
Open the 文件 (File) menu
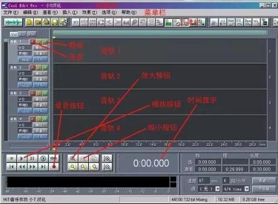11,12
